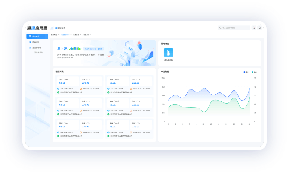Click the date tag in the greeting banner
This screenshot has width=289, height=174.
tap(90, 49)
